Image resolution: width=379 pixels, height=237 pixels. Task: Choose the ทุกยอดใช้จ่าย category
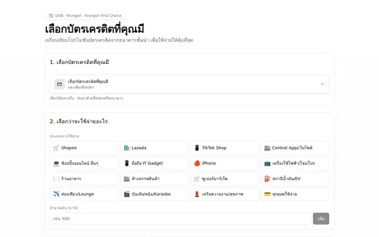tap(295, 194)
